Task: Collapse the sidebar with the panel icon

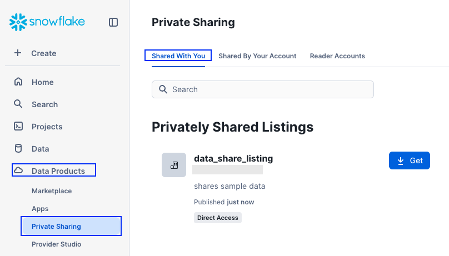Action: [x=113, y=22]
